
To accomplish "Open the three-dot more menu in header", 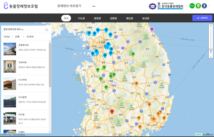I will 93,6.
